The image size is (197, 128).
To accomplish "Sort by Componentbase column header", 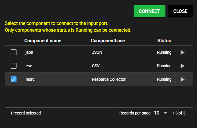I will [x=108, y=41].
